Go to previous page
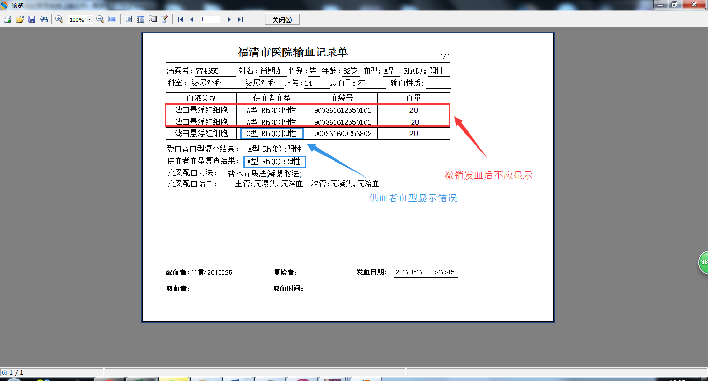The height and width of the screenshot is (381, 708). [x=192, y=19]
